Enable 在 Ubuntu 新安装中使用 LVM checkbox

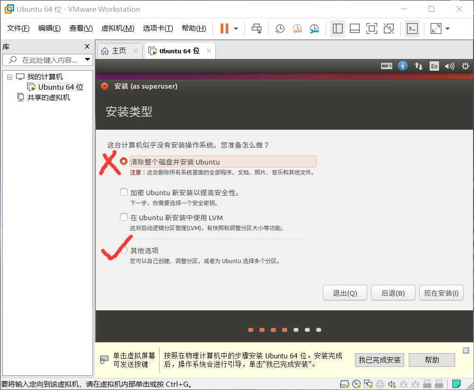[123, 217]
